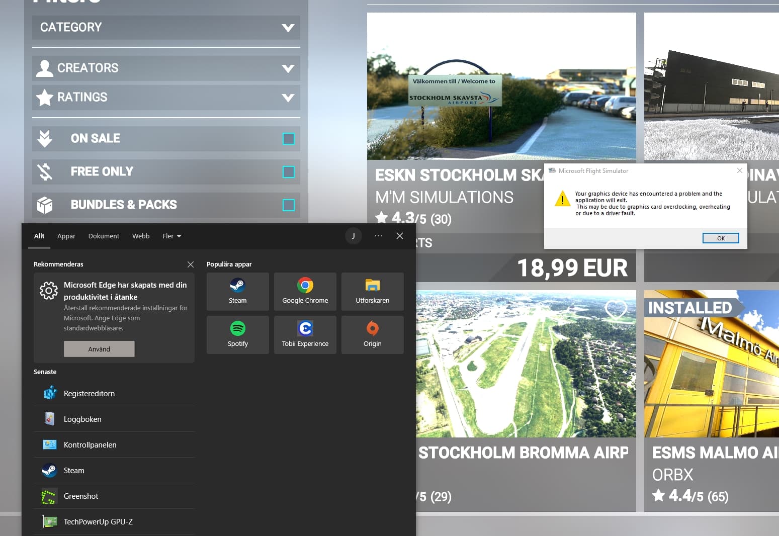Click OK in the graphics error dialog
The height and width of the screenshot is (536, 779).
point(721,238)
